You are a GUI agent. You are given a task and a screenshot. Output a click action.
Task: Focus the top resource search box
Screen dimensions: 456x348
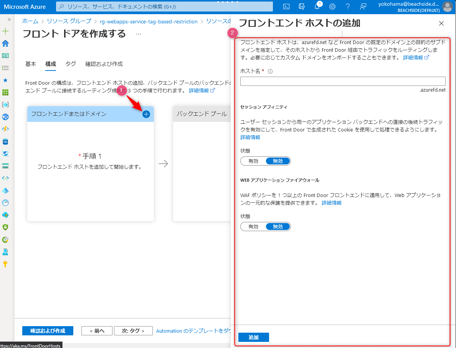164,7
